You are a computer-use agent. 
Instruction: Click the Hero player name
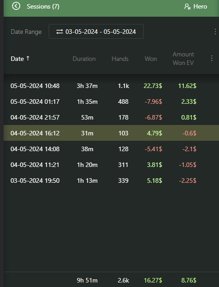(x=200, y=7)
